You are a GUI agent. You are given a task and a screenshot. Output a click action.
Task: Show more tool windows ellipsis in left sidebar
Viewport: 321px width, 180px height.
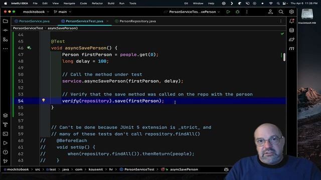pyautogui.click(x=6, y=48)
